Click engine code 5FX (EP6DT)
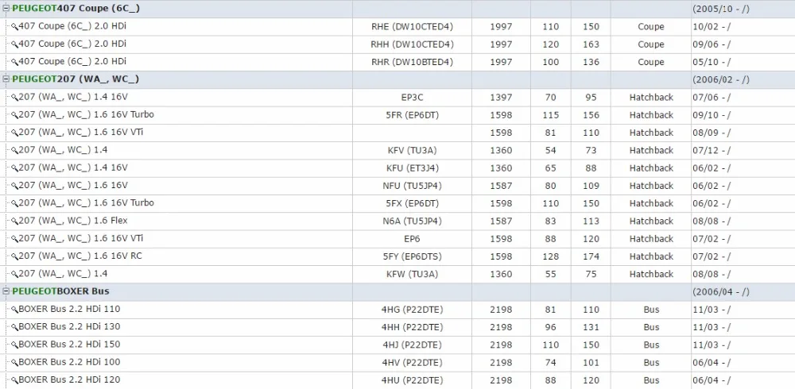 point(412,203)
